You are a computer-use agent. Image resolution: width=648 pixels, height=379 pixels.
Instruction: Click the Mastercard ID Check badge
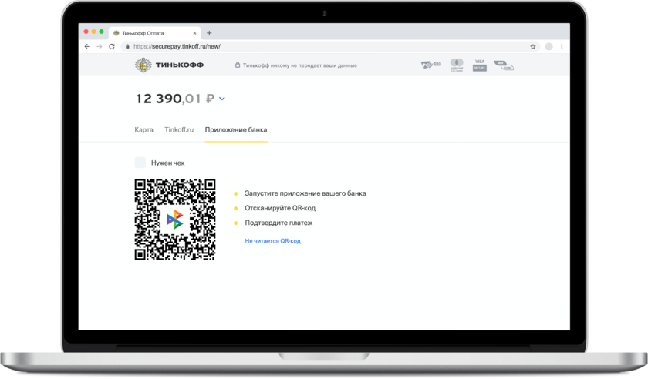456,65
